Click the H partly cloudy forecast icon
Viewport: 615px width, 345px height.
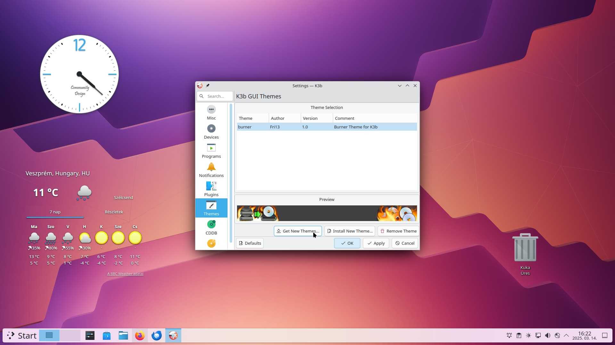(x=85, y=238)
